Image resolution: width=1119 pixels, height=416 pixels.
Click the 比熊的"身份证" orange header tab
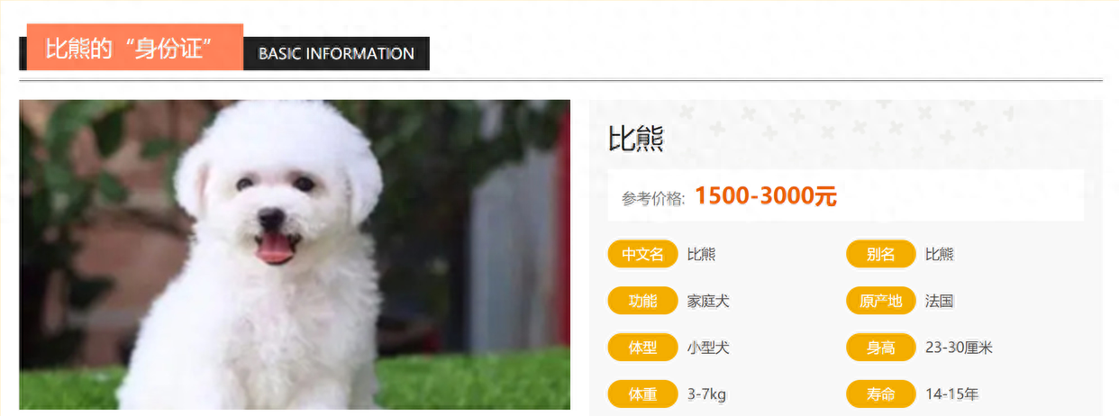[135, 48]
